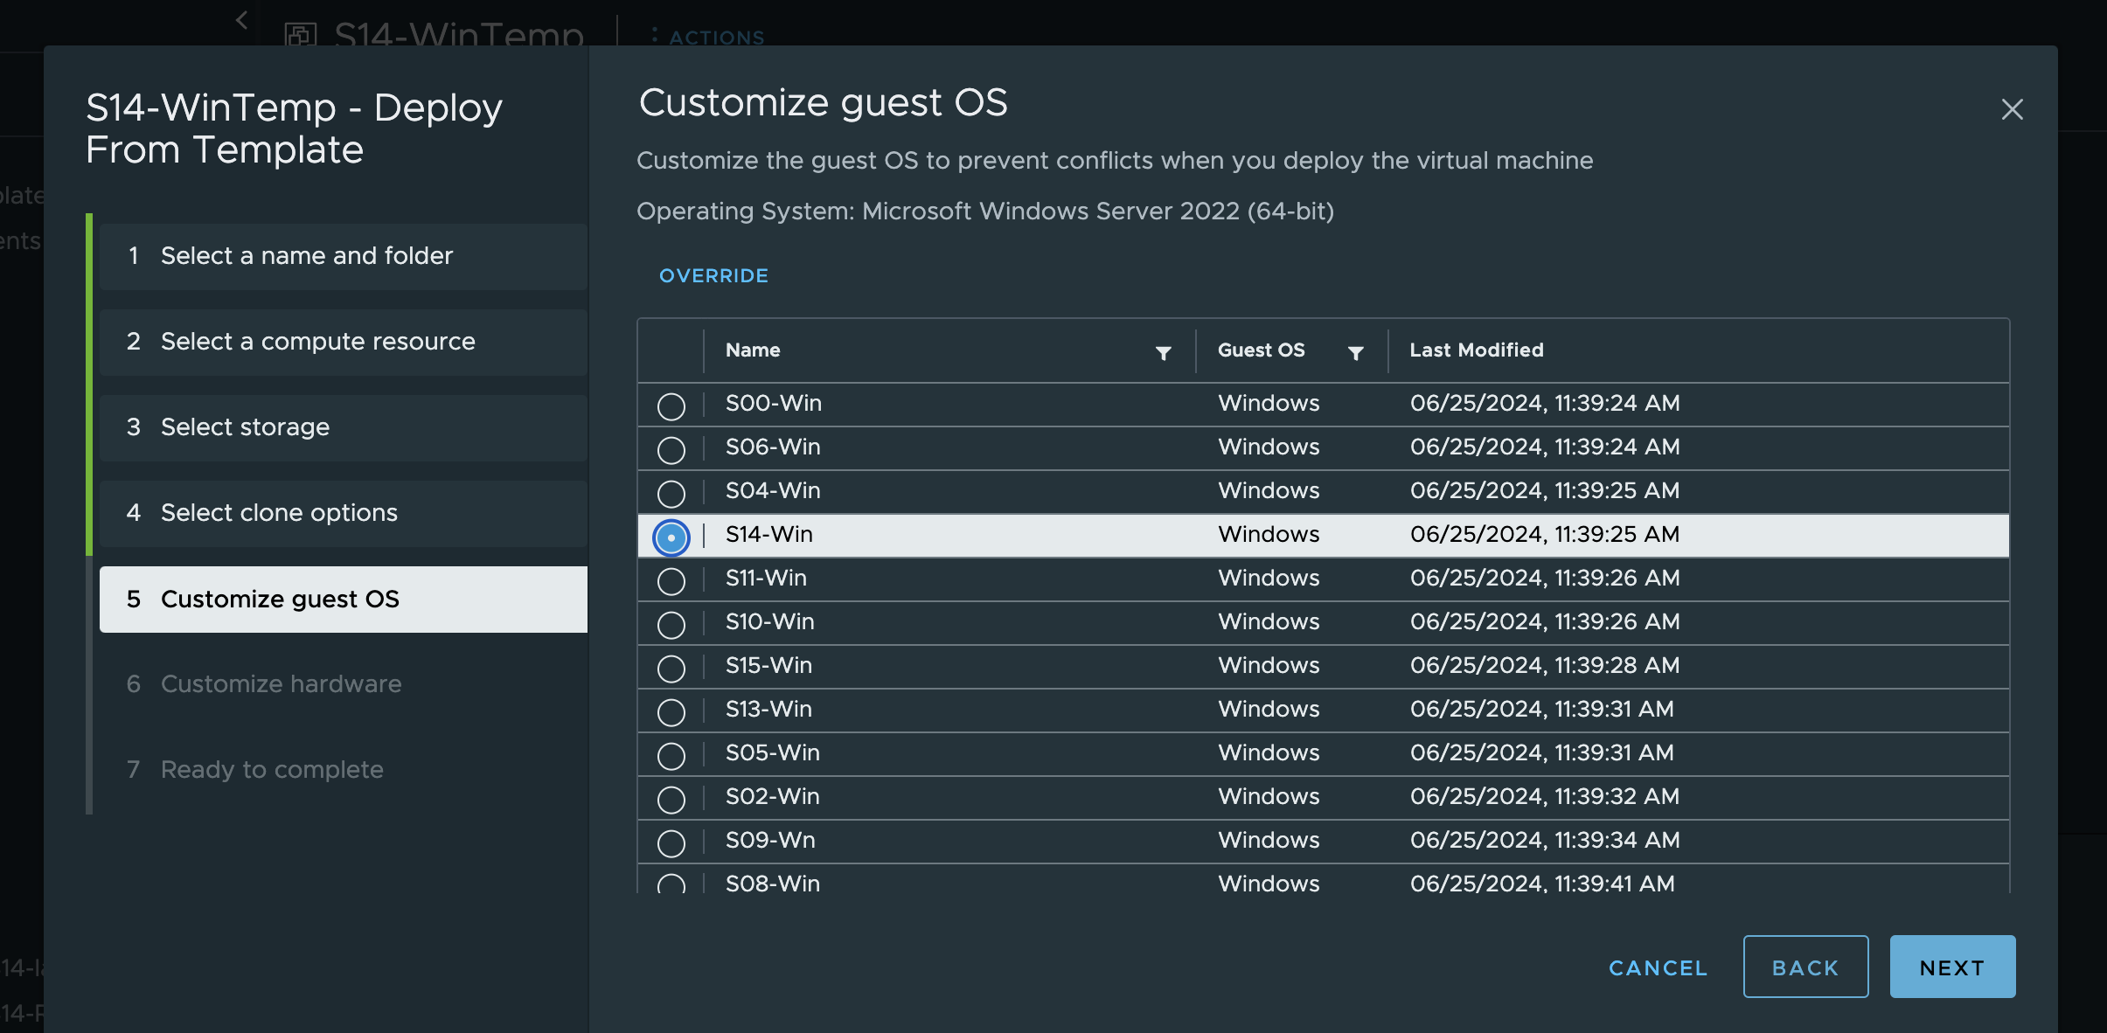
Task: Click the Next button
Action: pyautogui.click(x=1951, y=967)
